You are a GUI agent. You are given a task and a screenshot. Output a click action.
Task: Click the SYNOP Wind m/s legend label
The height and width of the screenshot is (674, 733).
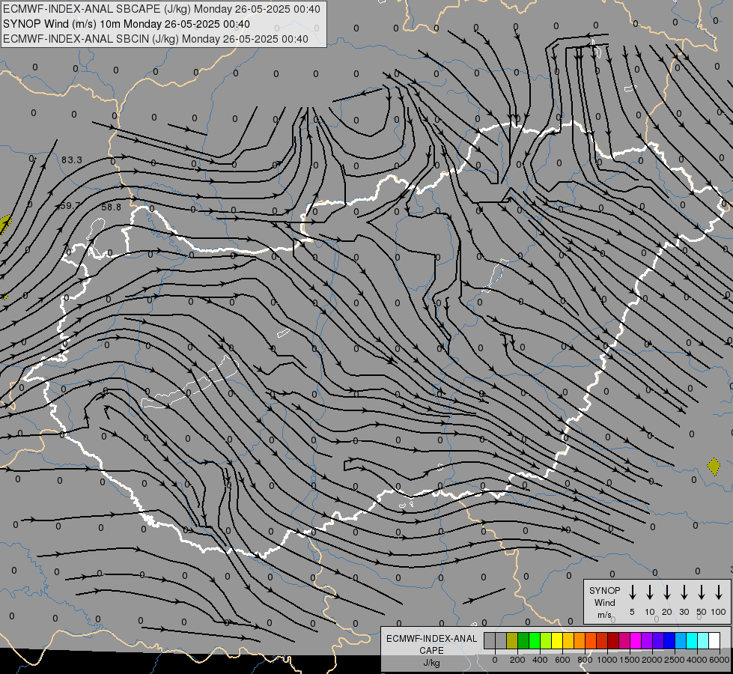point(604,603)
